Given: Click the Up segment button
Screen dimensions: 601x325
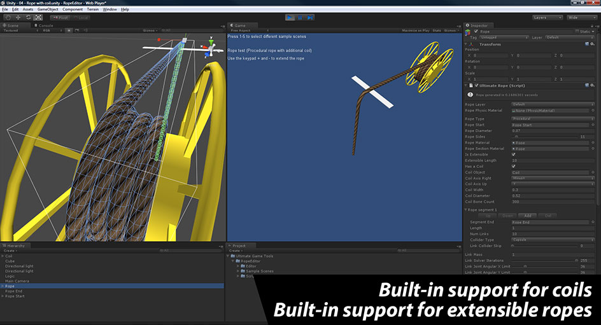Looking at the screenshot, I should [x=488, y=216].
